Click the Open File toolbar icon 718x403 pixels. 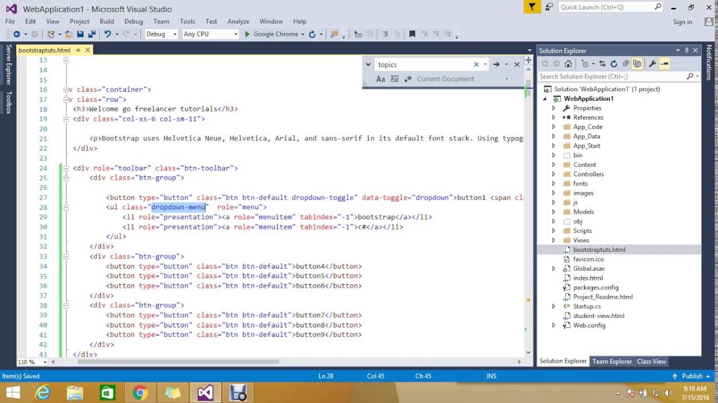[68, 34]
